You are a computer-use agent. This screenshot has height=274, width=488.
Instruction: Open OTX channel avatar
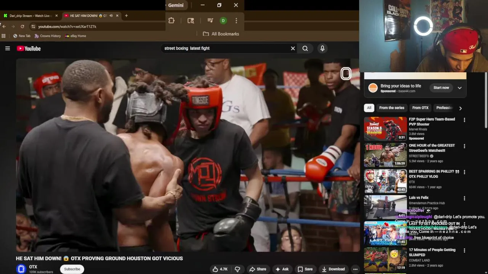[x=21, y=269]
